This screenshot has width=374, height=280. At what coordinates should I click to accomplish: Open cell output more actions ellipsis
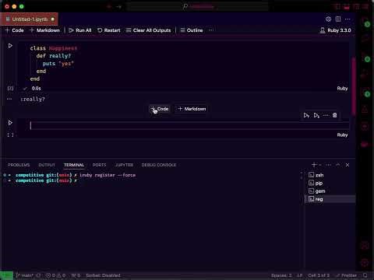pos(9,99)
